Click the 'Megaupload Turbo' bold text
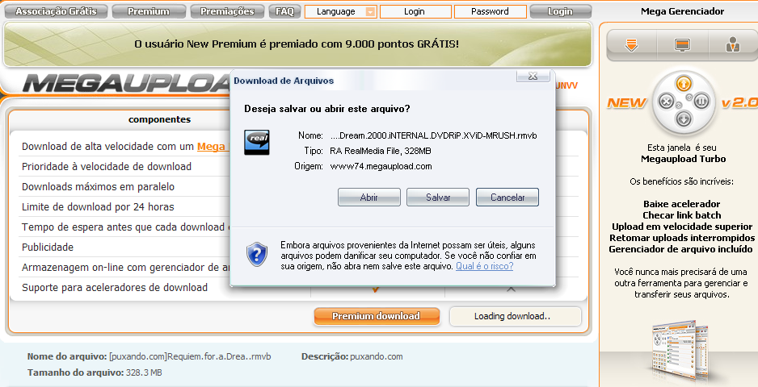 (x=683, y=159)
